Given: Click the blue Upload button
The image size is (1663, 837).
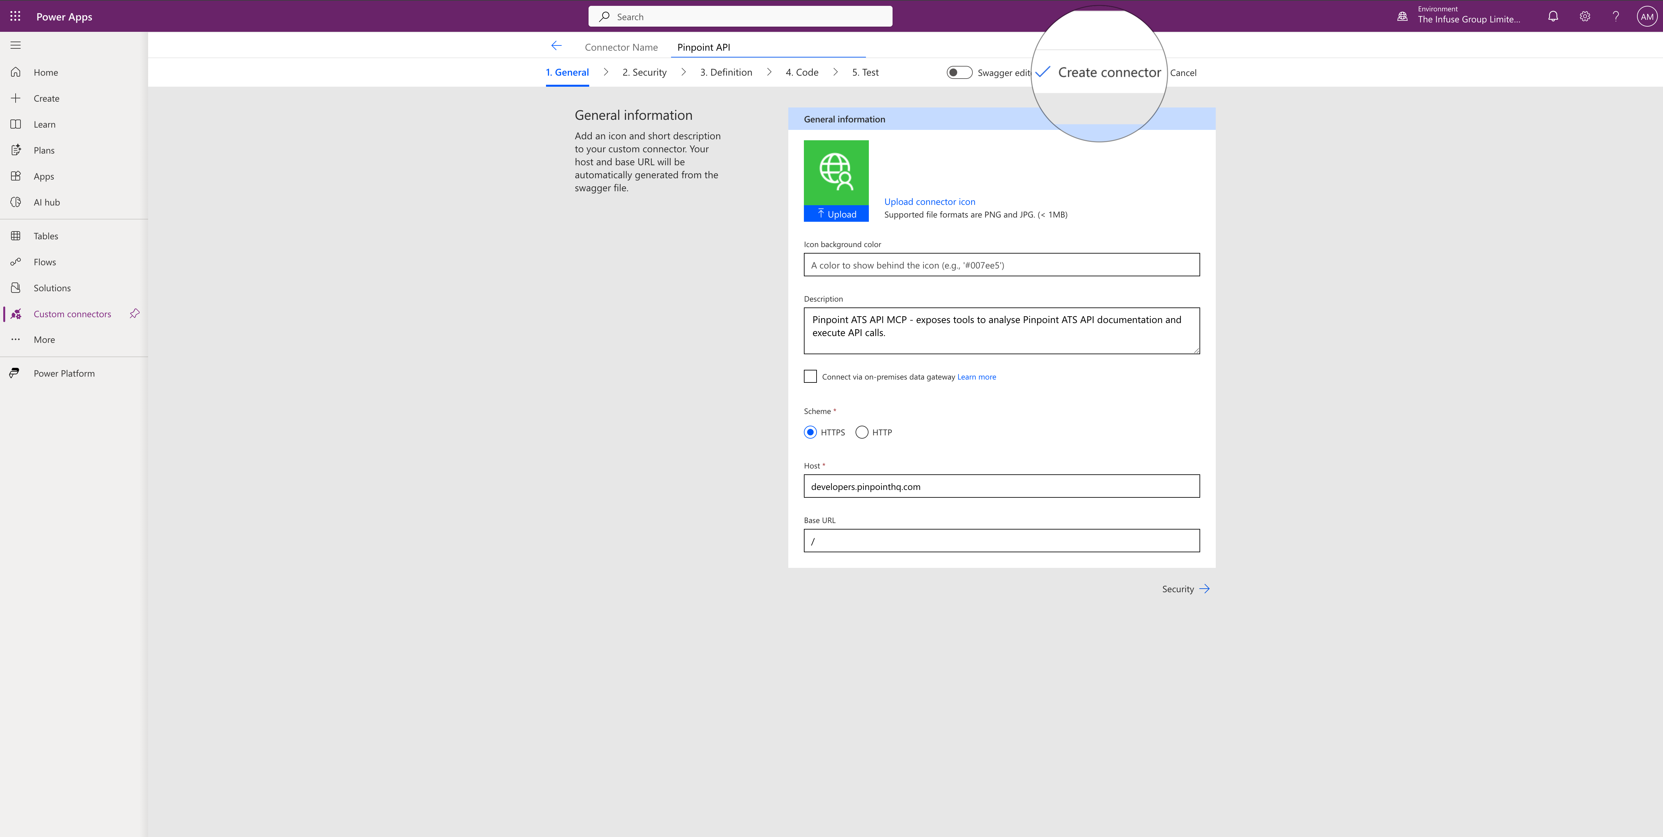Looking at the screenshot, I should (836, 214).
